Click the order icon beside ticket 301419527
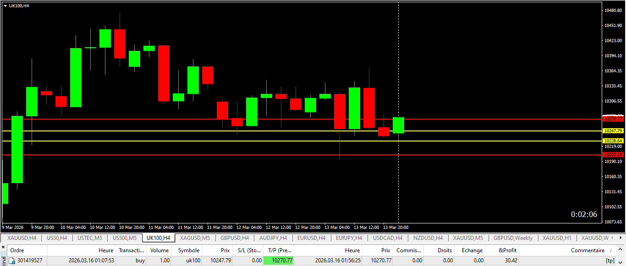Screen dimensions: 626x266 coord(12,261)
